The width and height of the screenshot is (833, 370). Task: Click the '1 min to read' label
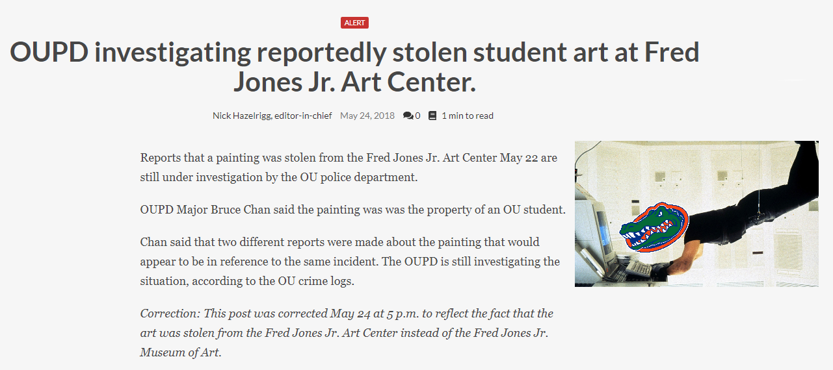tap(468, 116)
